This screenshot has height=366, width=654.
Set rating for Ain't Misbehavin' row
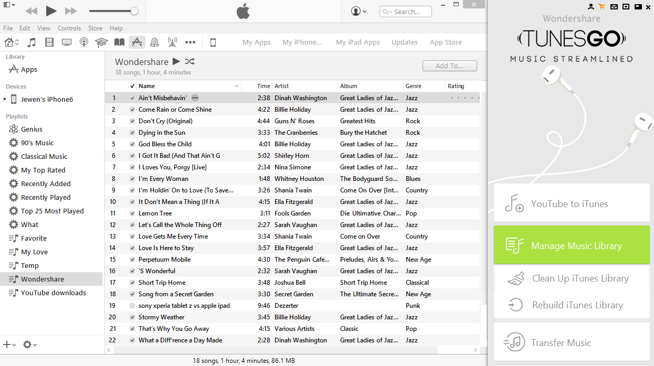pyautogui.click(x=464, y=98)
